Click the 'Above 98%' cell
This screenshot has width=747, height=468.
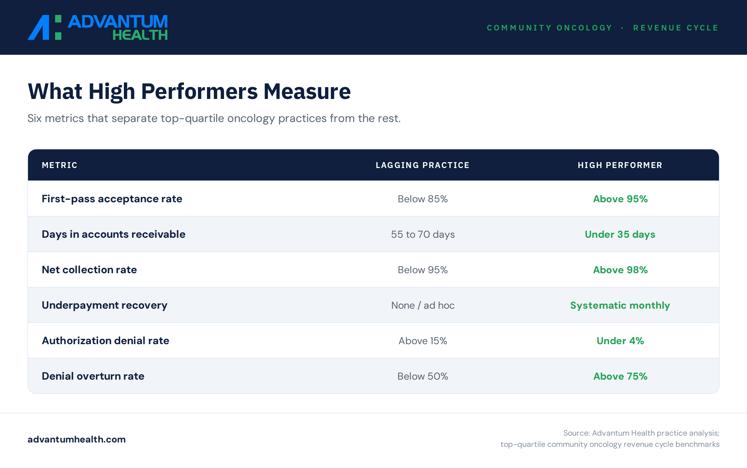(620, 270)
